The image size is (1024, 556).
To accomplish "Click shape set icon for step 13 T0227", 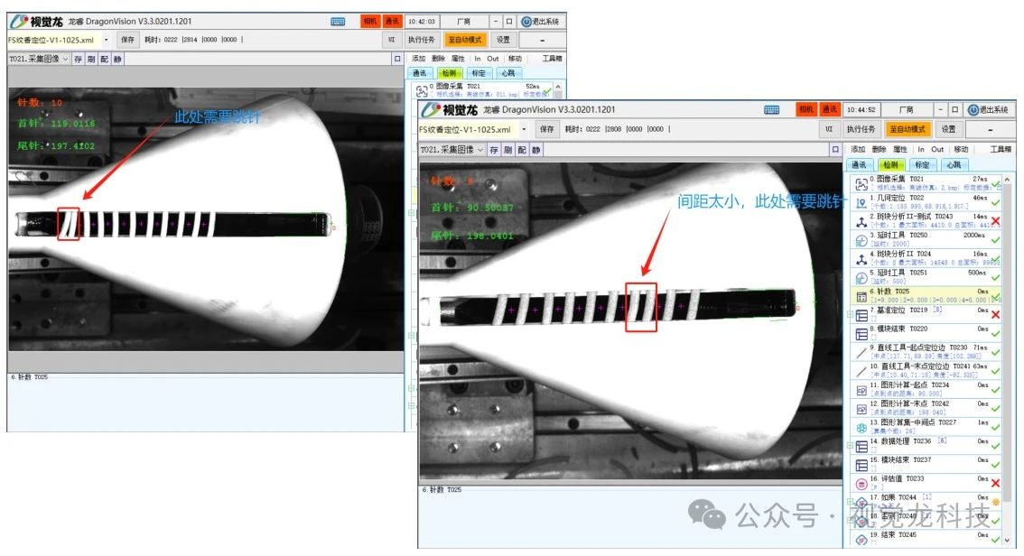I will click(861, 428).
